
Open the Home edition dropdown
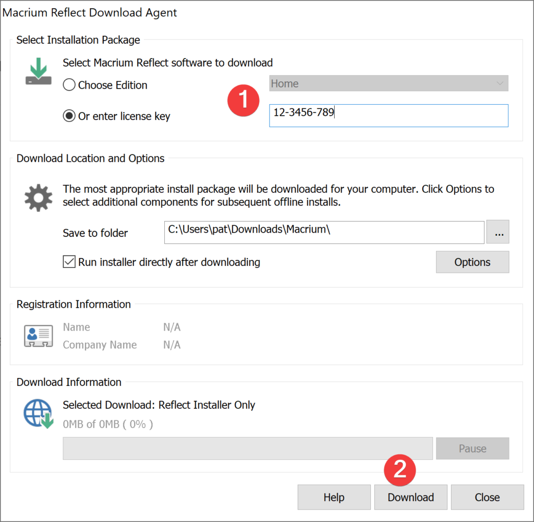click(389, 83)
